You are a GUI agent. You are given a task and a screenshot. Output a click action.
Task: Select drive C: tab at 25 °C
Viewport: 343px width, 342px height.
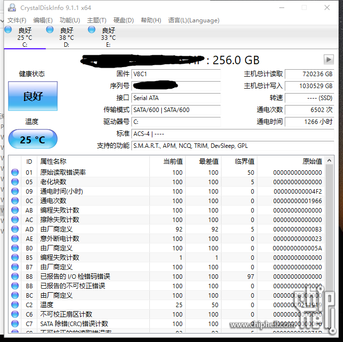(25, 37)
